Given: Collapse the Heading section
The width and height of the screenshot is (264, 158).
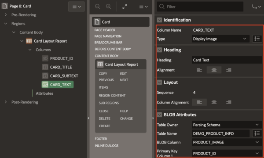Looking at the screenshot, I should [159, 50].
